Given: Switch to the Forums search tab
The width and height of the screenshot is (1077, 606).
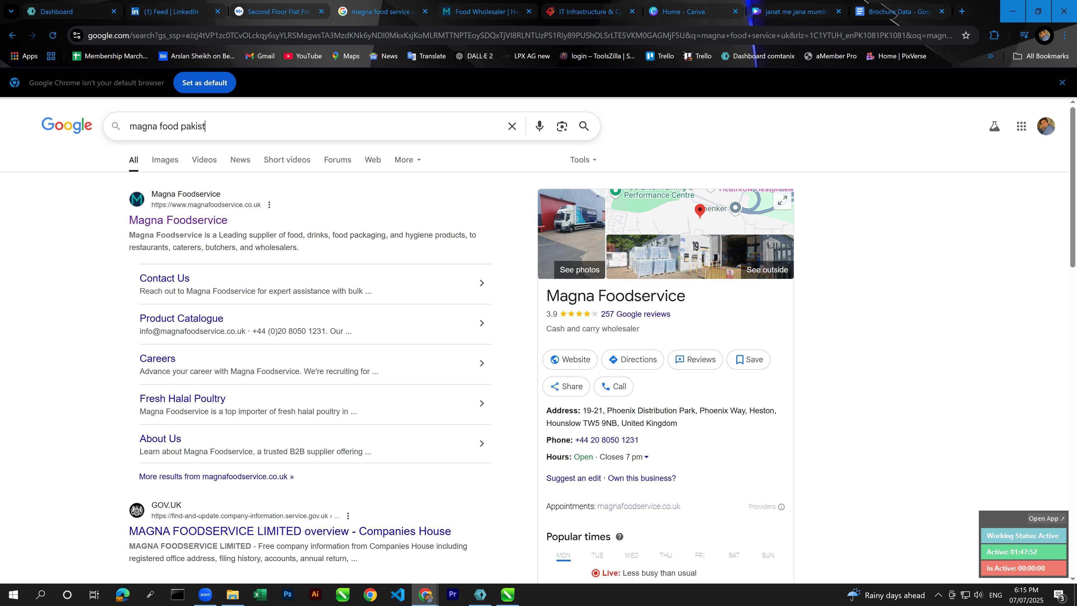Looking at the screenshot, I should (337, 160).
